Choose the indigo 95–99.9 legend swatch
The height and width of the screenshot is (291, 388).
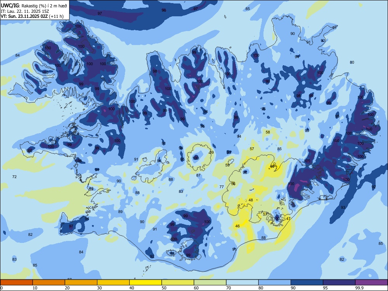pyautogui.click(x=339, y=282)
